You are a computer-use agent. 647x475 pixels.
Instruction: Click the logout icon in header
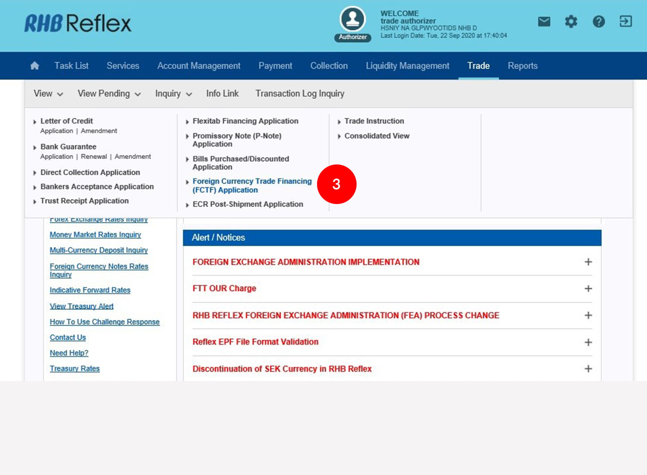(x=625, y=22)
